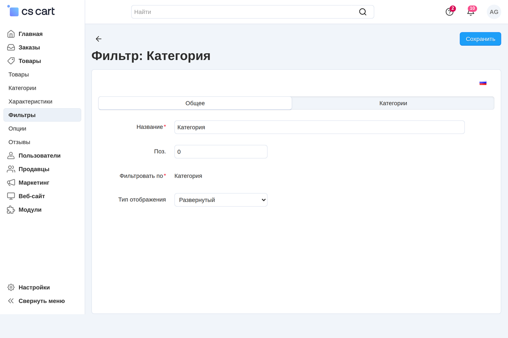Click the Заказы inbox icon

[11, 47]
